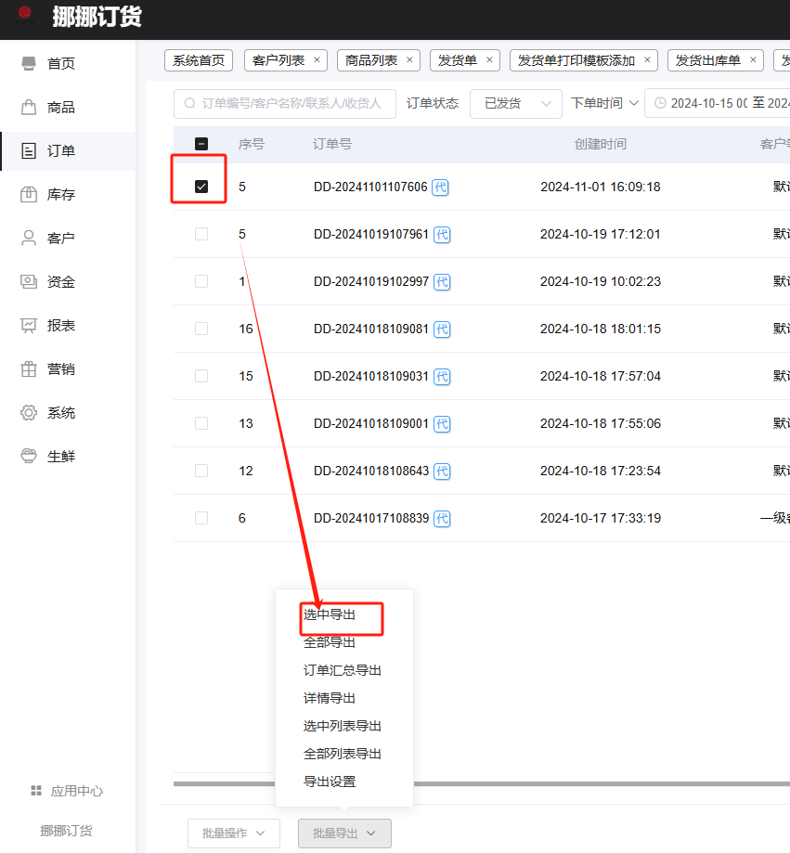Choose 选中导出 from the export menu

pyautogui.click(x=330, y=614)
